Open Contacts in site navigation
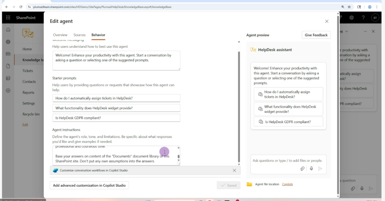Screen dimensions: 385x201 [29, 82]
